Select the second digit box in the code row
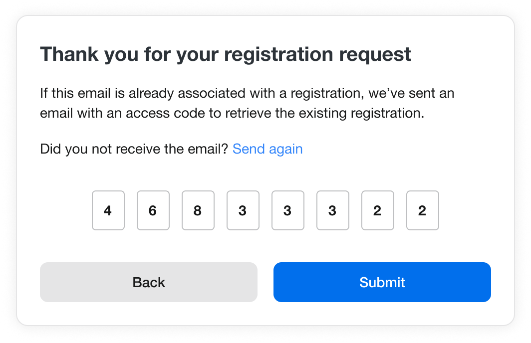 click(153, 210)
